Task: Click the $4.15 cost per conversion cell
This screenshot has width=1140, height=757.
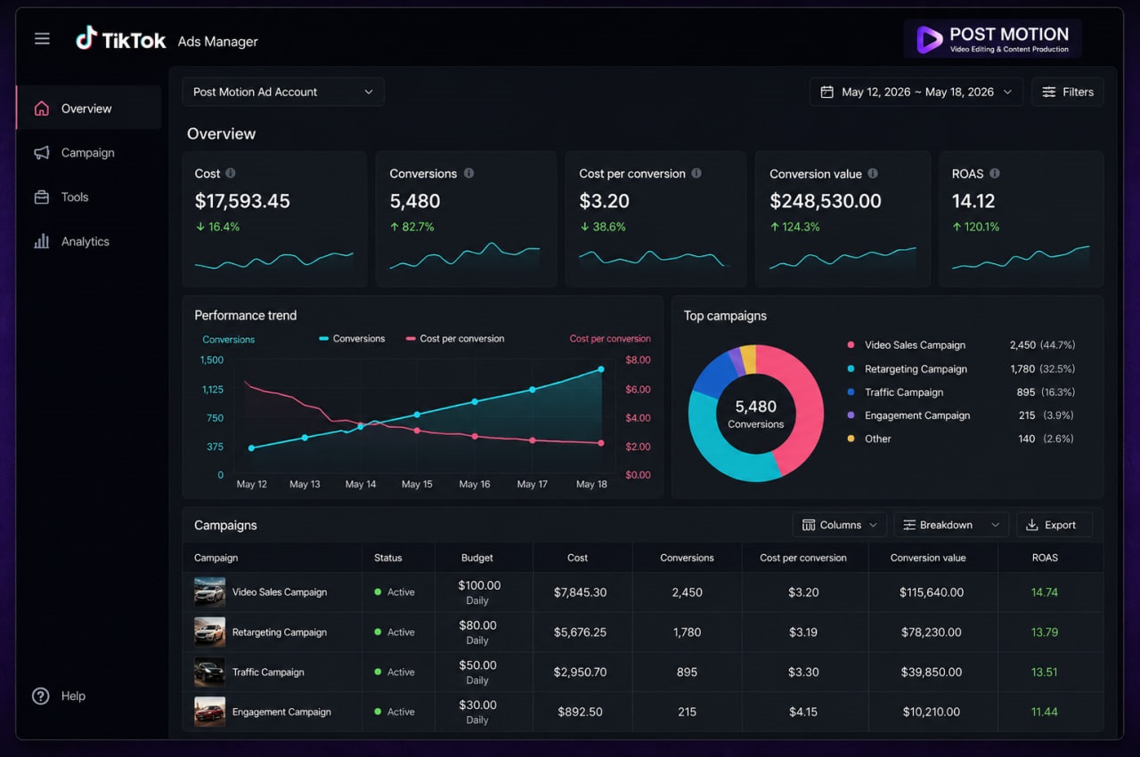Action: [803, 712]
